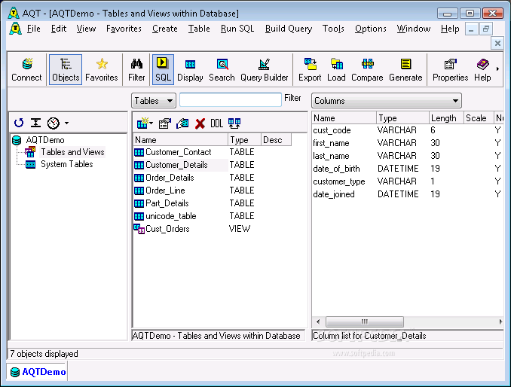This screenshot has width=511, height=387.
Task: Click the Desc column header
Action: point(276,140)
